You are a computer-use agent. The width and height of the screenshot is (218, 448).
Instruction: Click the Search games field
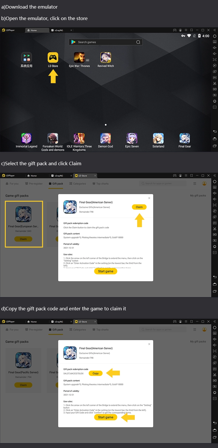(x=106, y=42)
